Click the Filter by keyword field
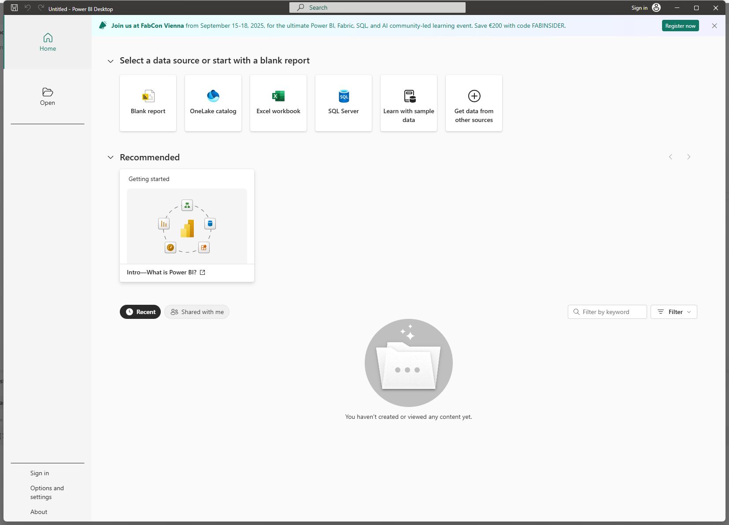 (x=607, y=312)
